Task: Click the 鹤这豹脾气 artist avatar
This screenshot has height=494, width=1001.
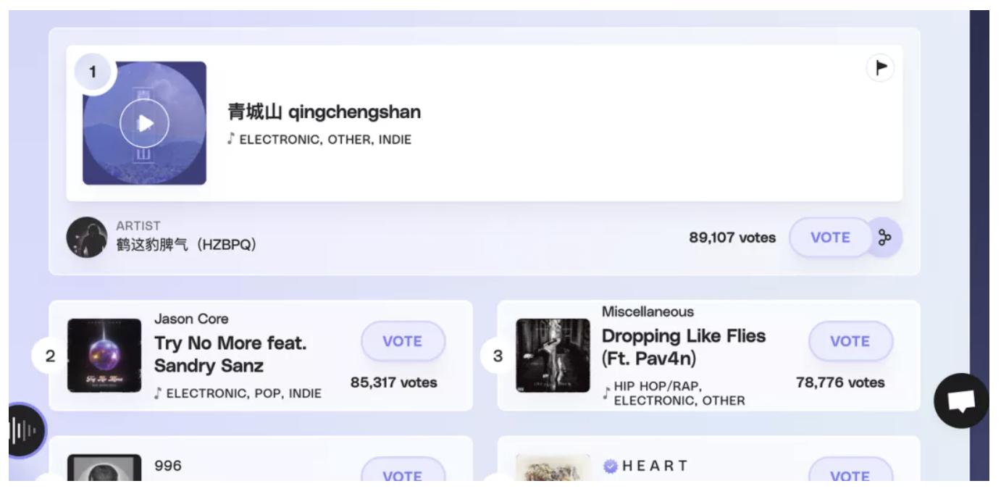Action: coord(85,238)
